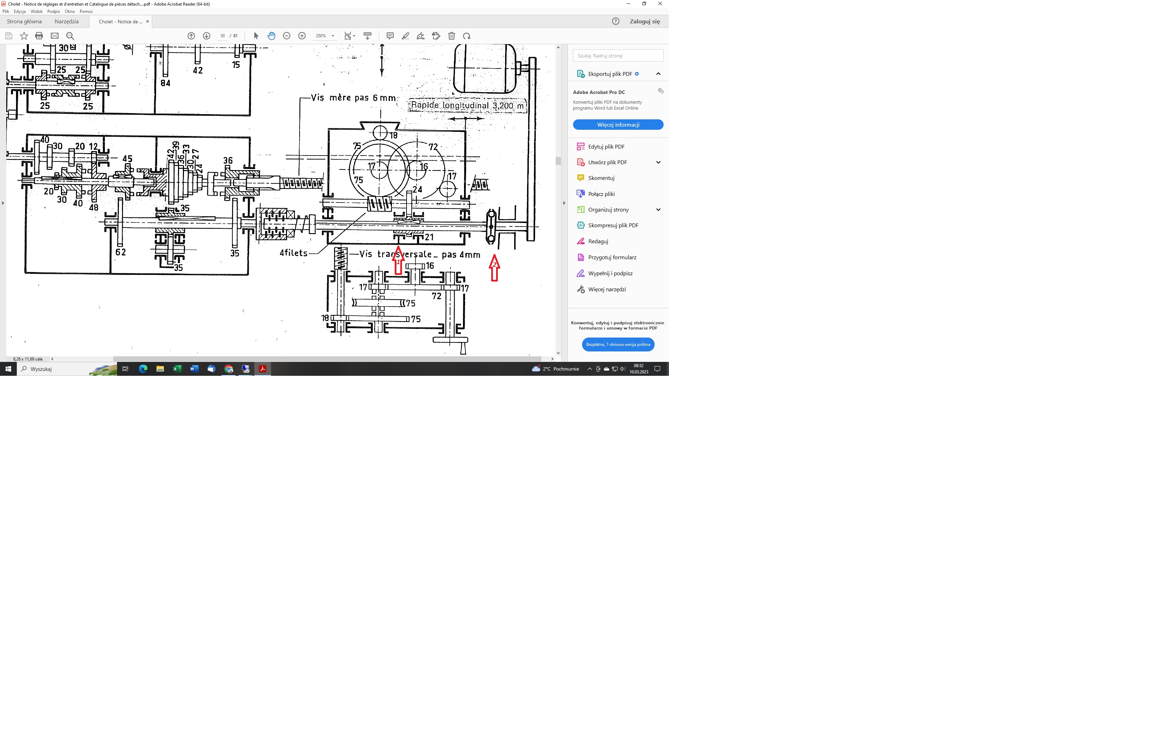
Task: Switch to the Strona główna tab
Action: coord(24,22)
